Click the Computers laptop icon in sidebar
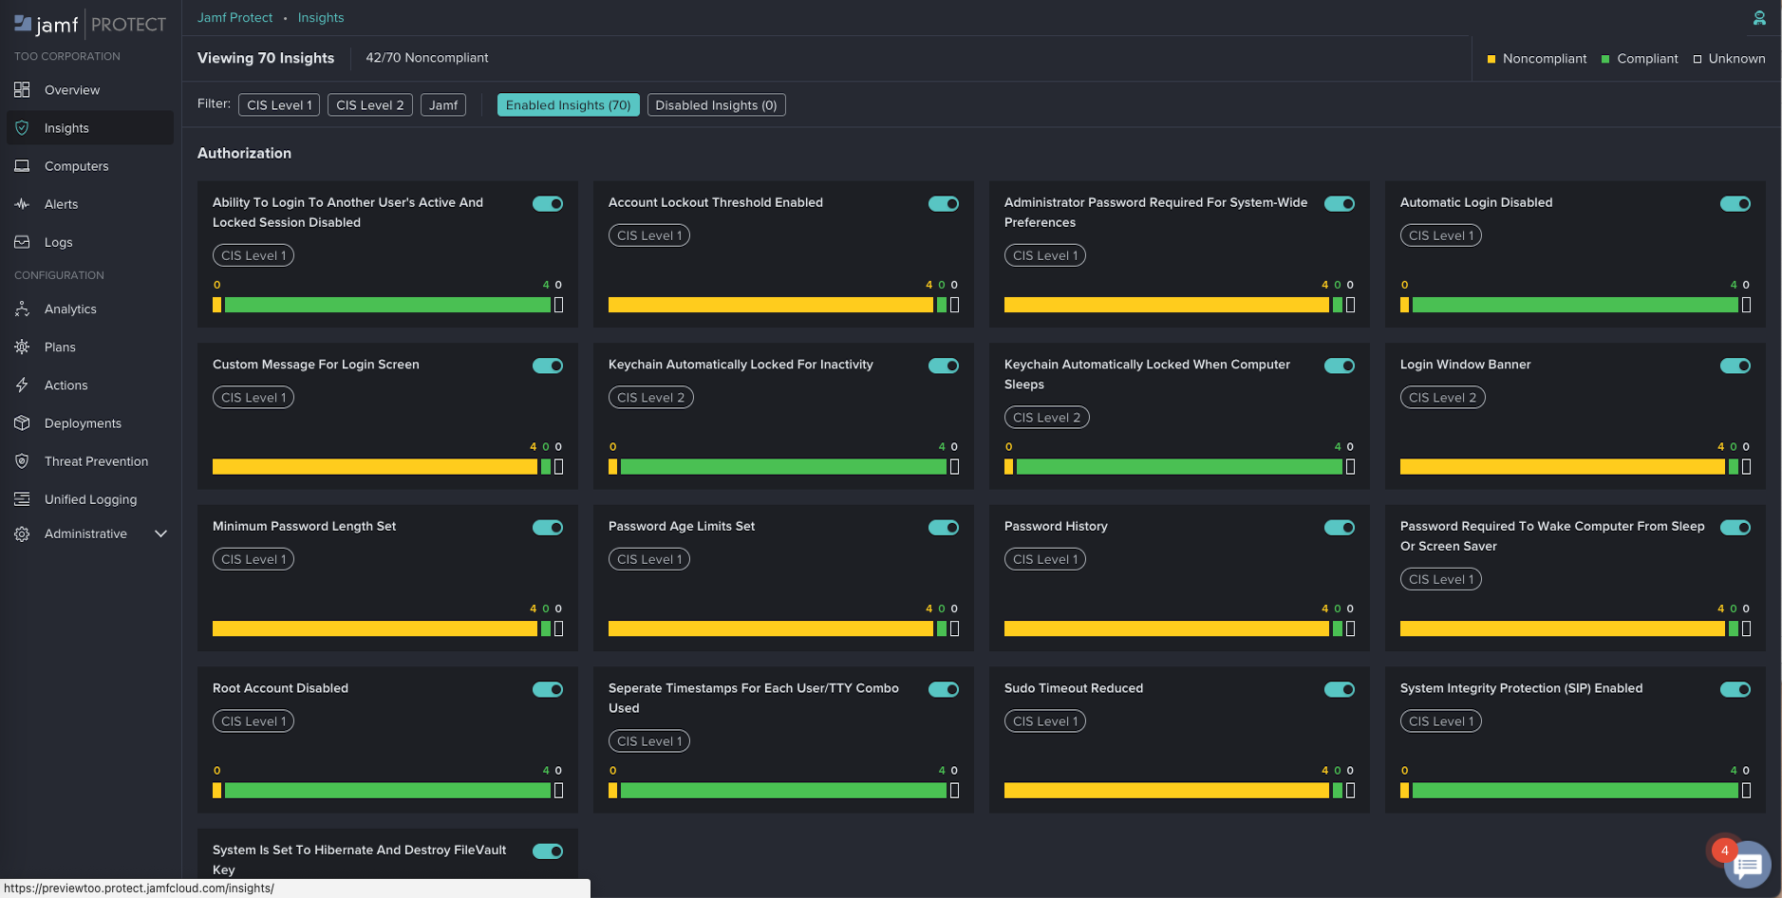Image resolution: width=1782 pixels, height=898 pixels. [x=22, y=166]
